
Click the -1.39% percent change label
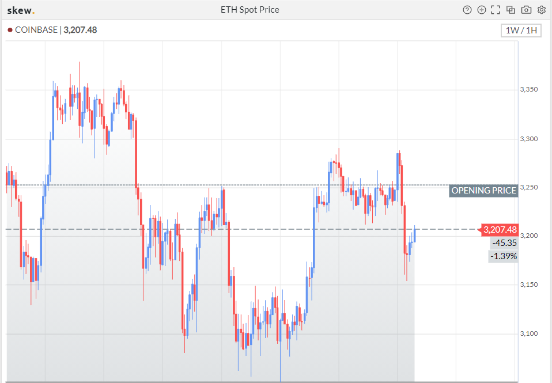coord(504,256)
